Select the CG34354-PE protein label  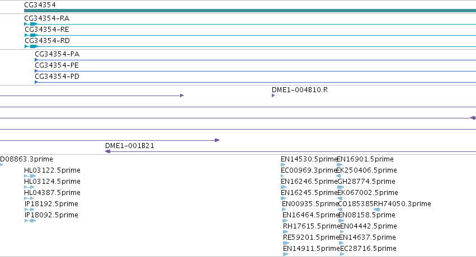pyautogui.click(x=56, y=65)
